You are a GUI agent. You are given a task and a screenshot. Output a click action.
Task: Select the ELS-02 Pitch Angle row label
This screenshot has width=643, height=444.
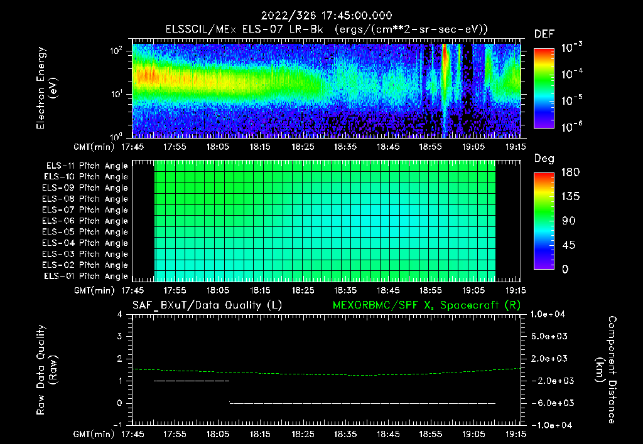coord(85,265)
